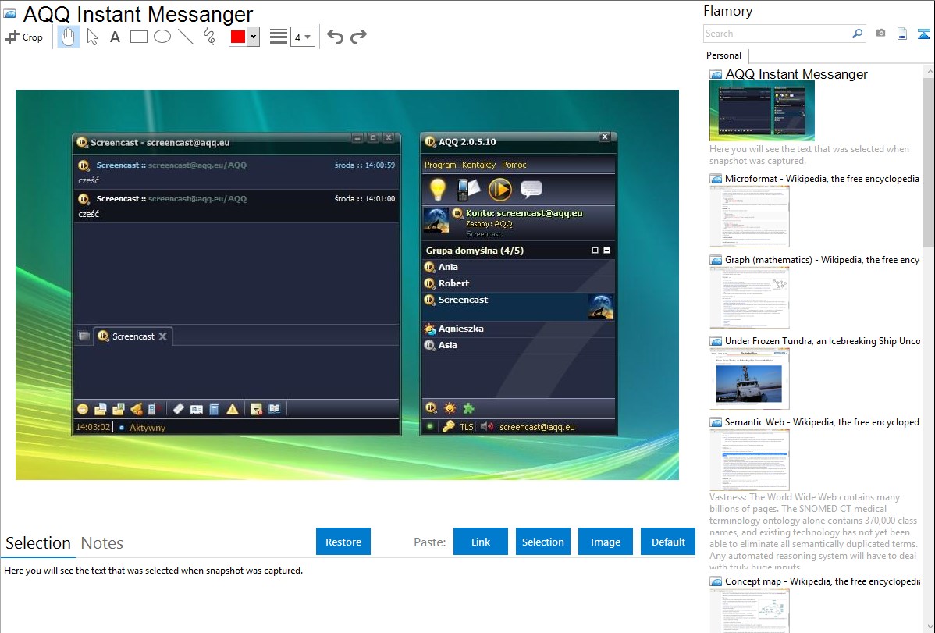Click the line thickness icon
This screenshot has width=935, height=633.
point(279,37)
